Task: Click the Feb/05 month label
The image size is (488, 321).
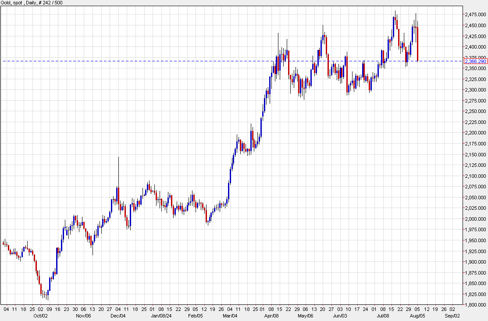Action: (x=196, y=316)
